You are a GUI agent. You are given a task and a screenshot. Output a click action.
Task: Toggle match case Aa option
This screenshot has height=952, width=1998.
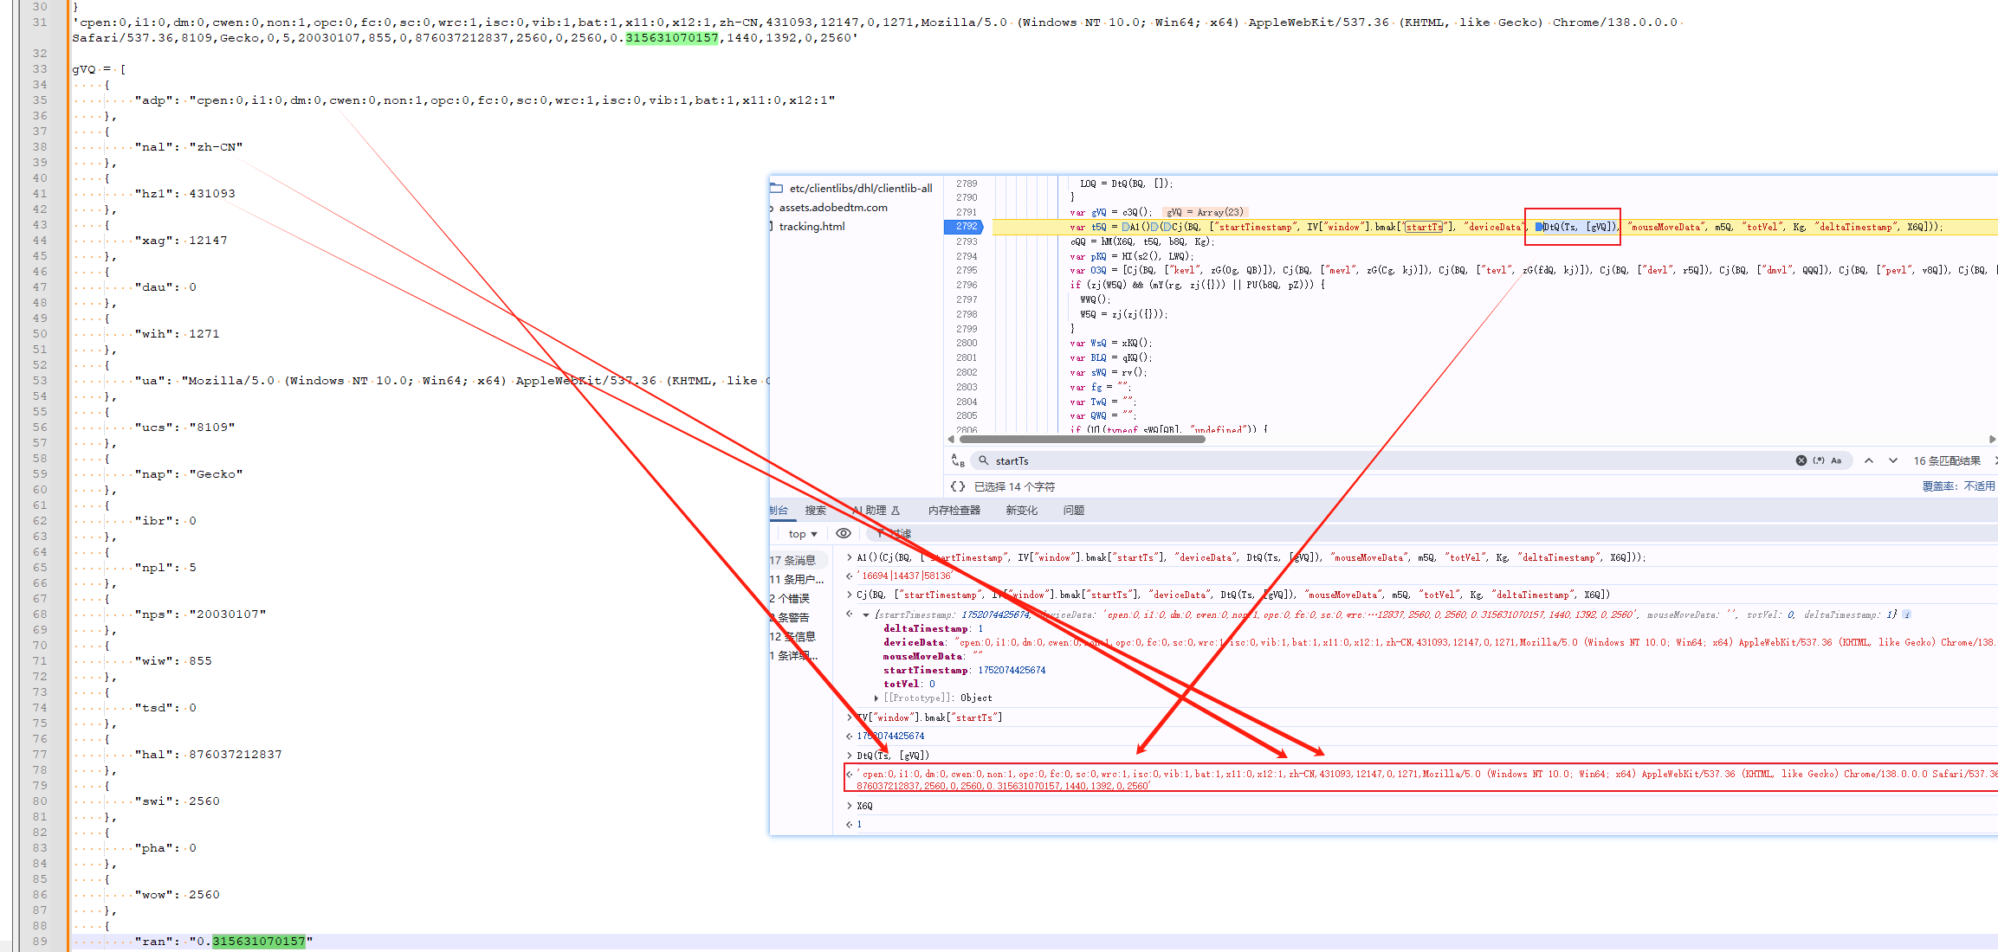click(1836, 460)
